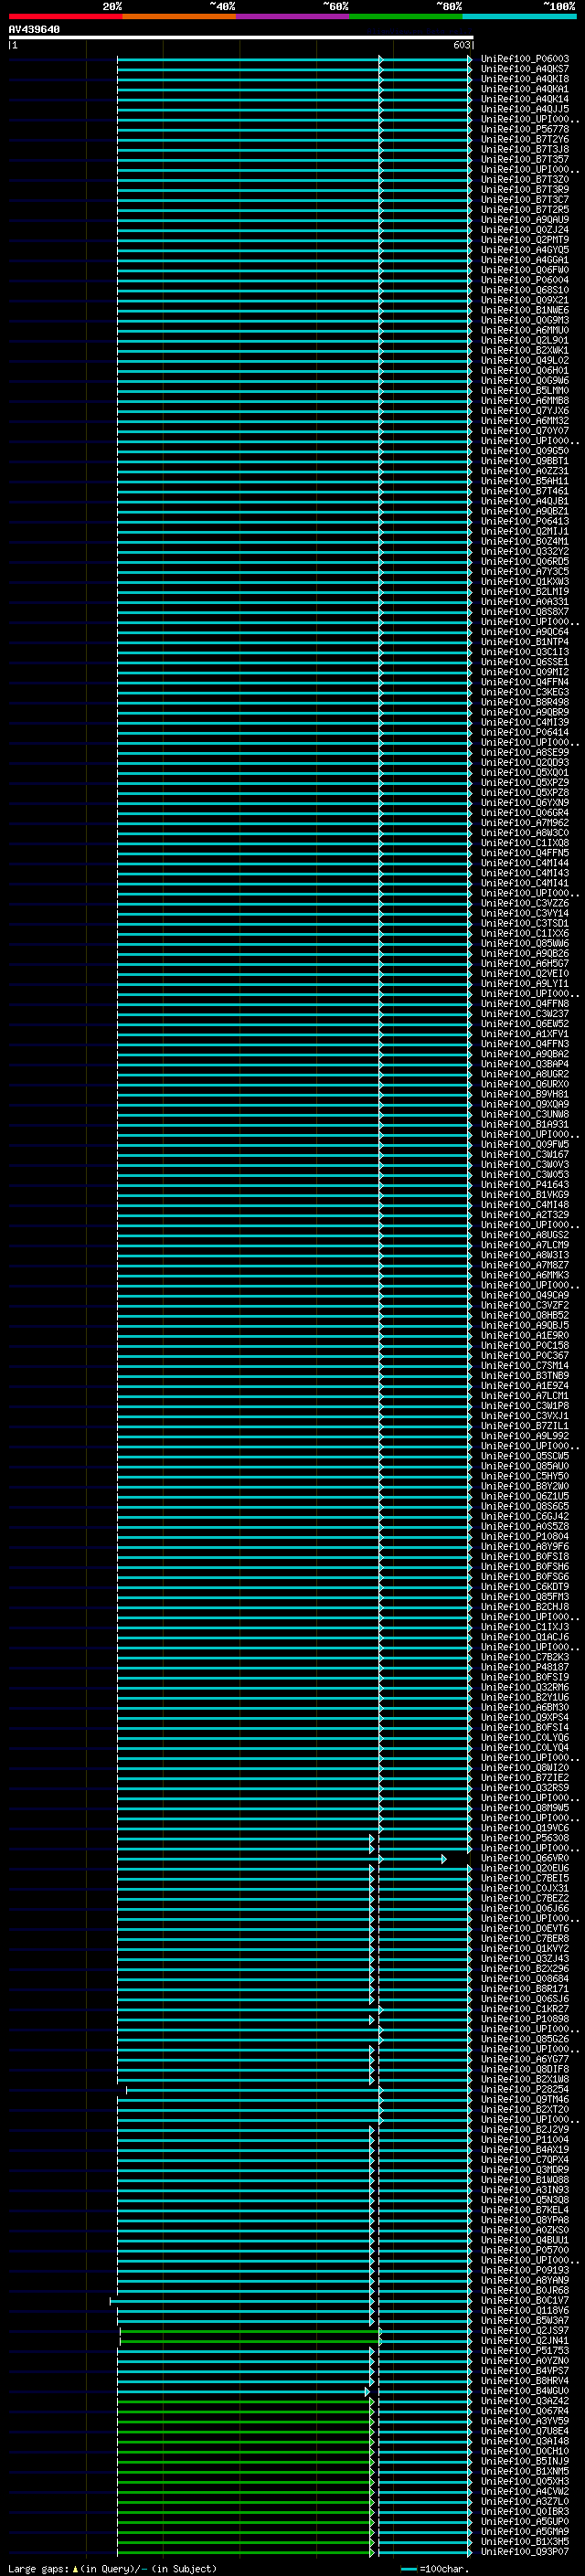Click the UniRef100_Q20EU6 hit label
Screen dimensions: 585x2576
(525, 1868)
